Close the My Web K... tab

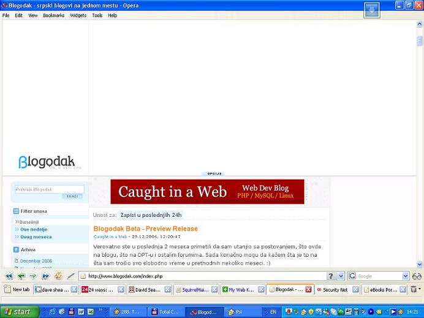pyautogui.click(x=261, y=290)
